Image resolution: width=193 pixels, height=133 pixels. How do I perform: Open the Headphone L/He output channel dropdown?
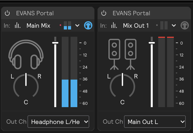58,122
